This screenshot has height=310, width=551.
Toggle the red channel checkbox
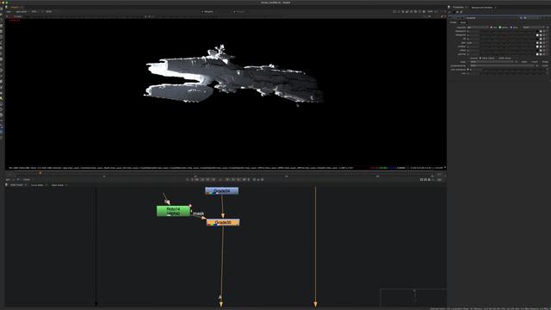[x=492, y=28]
